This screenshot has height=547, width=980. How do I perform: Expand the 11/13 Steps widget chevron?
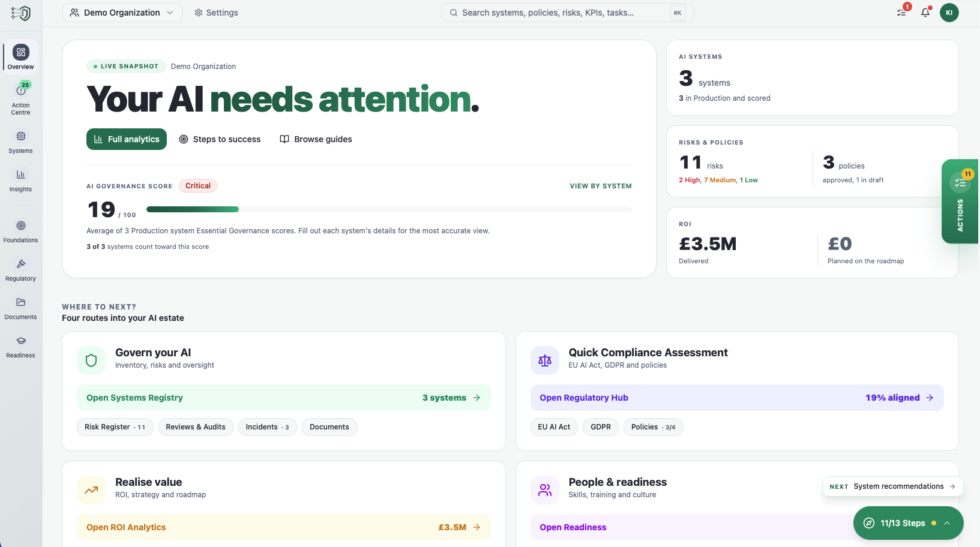947,523
